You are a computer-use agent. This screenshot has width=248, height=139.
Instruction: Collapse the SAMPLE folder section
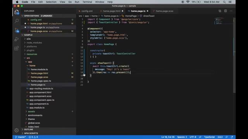(x=49, y=35)
